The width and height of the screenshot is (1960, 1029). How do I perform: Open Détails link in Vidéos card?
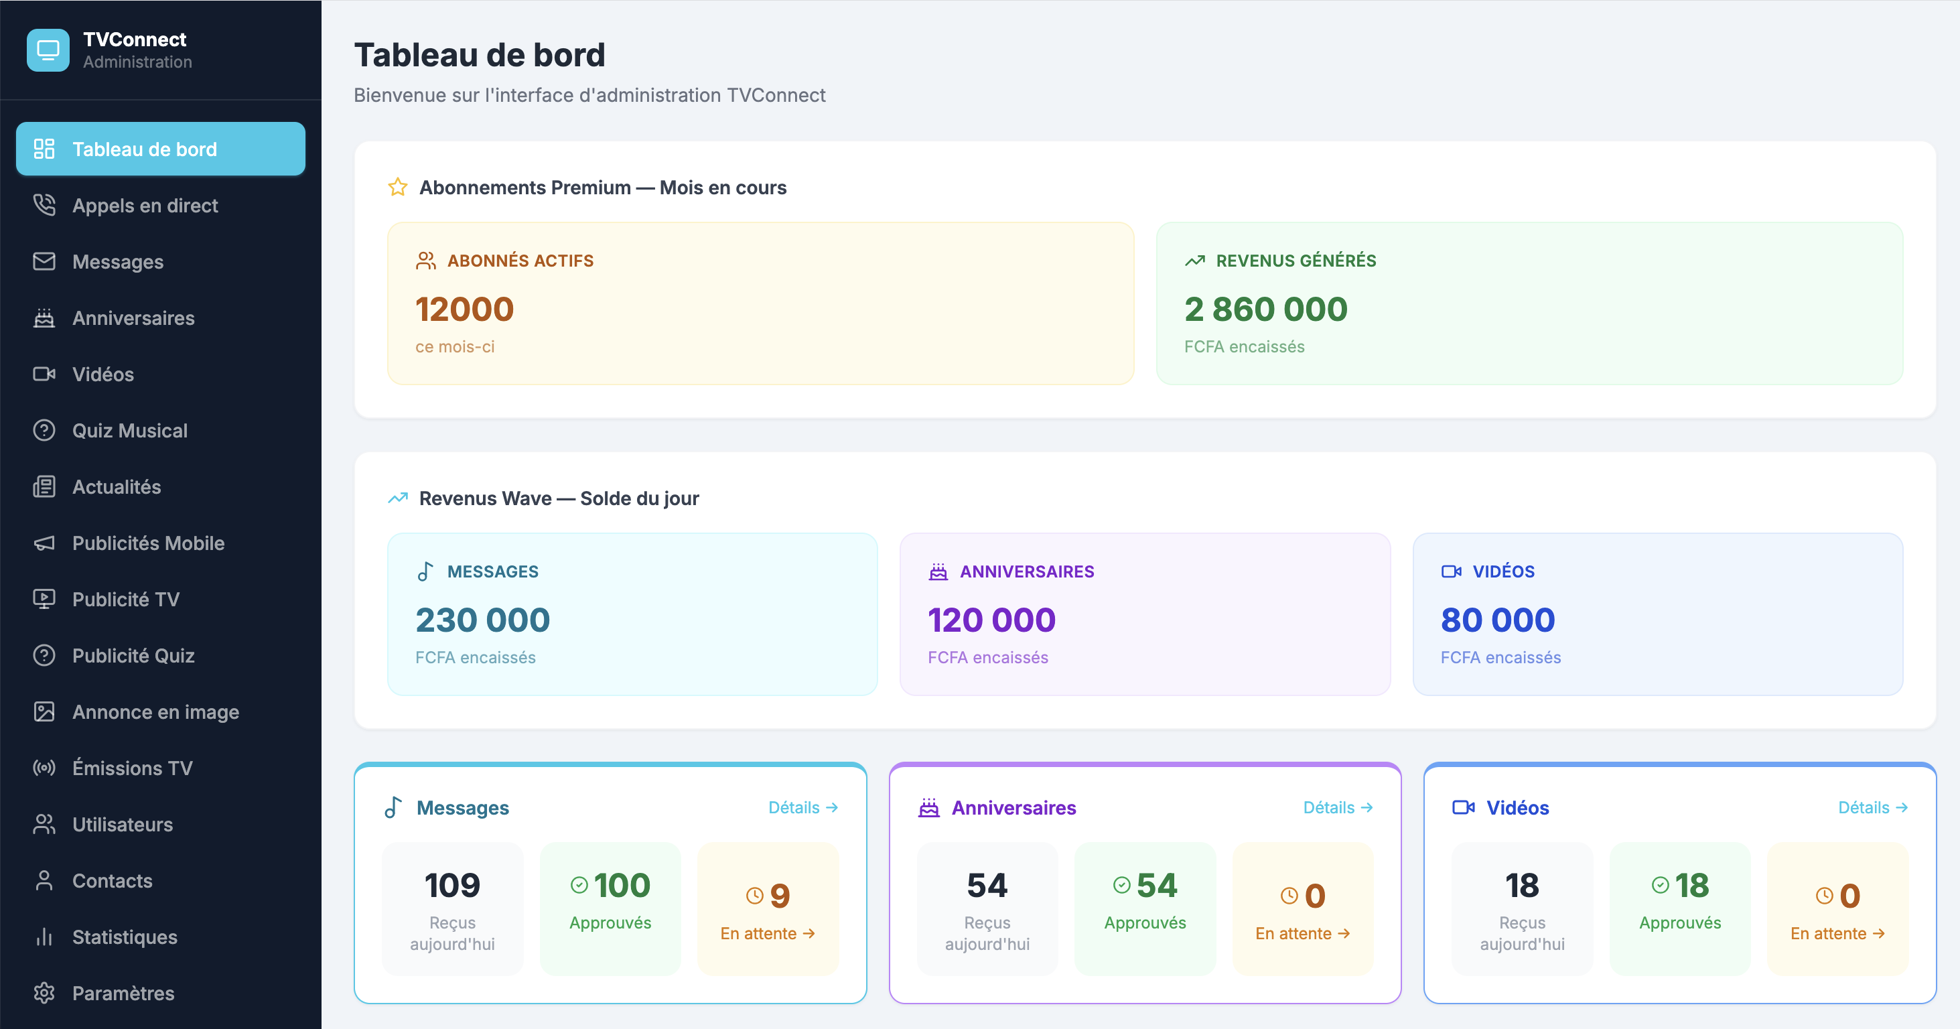tap(1872, 807)
